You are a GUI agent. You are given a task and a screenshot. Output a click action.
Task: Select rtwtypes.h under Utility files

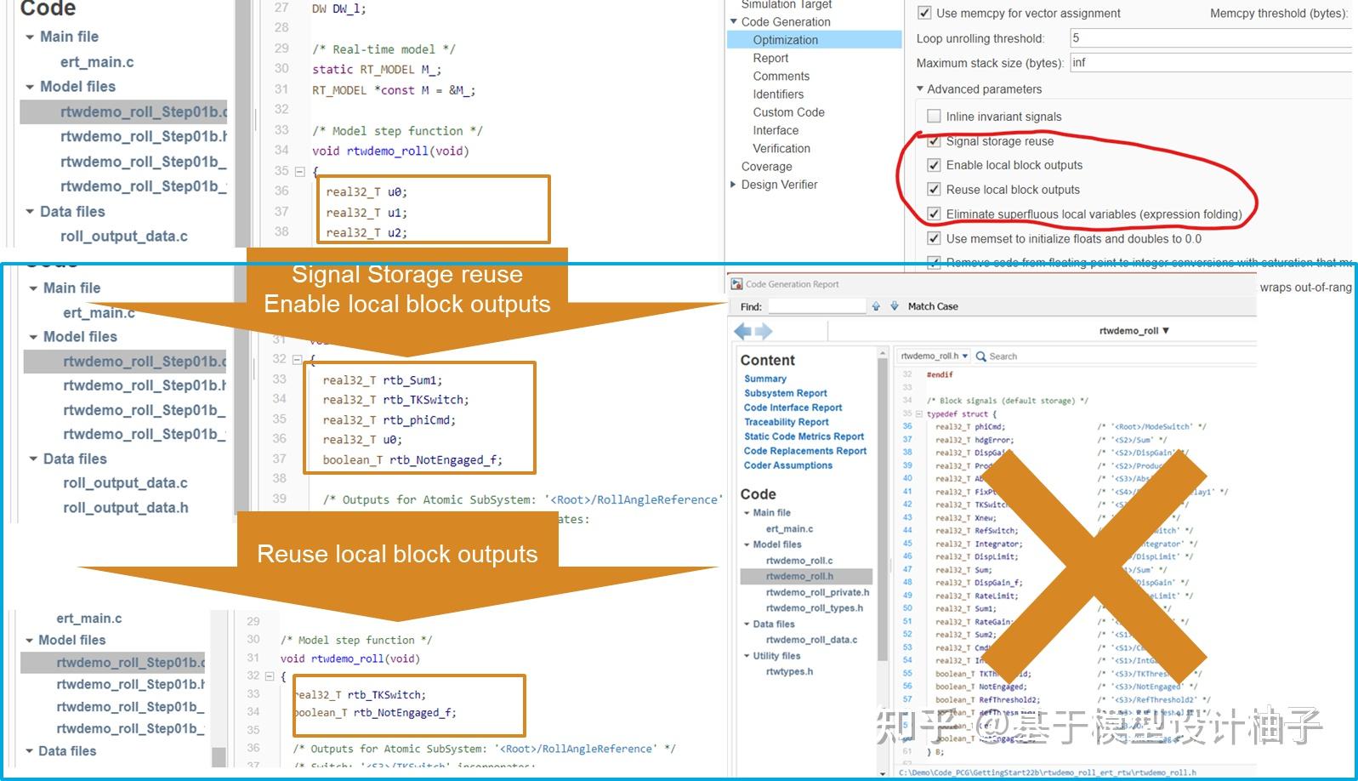coord(789,672)
